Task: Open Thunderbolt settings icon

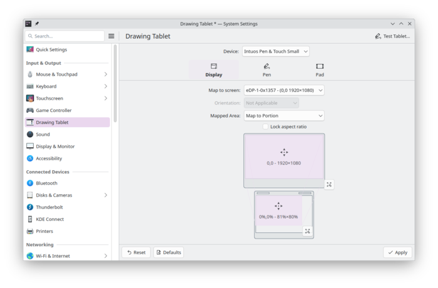Action: [30, 207]
